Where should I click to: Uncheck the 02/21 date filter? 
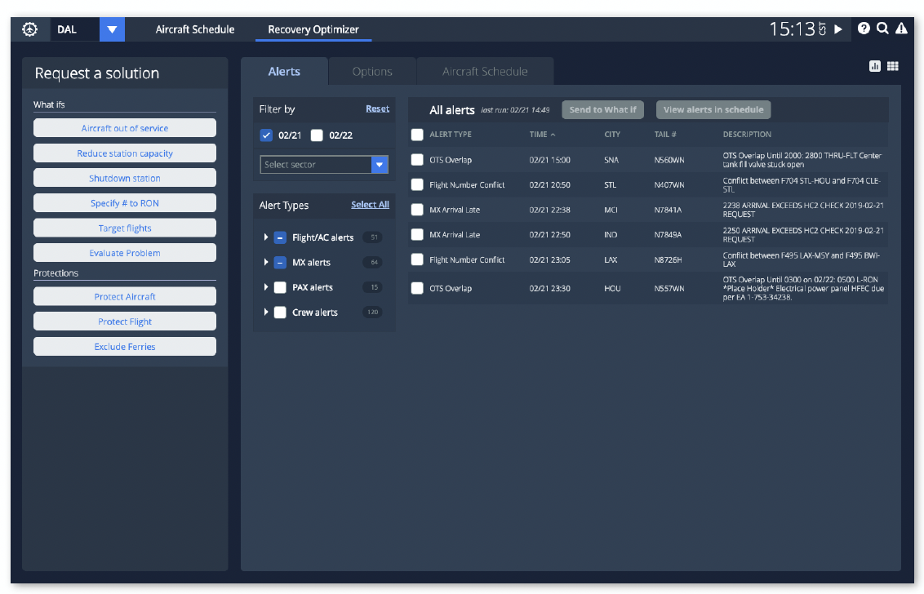[266, 135]
